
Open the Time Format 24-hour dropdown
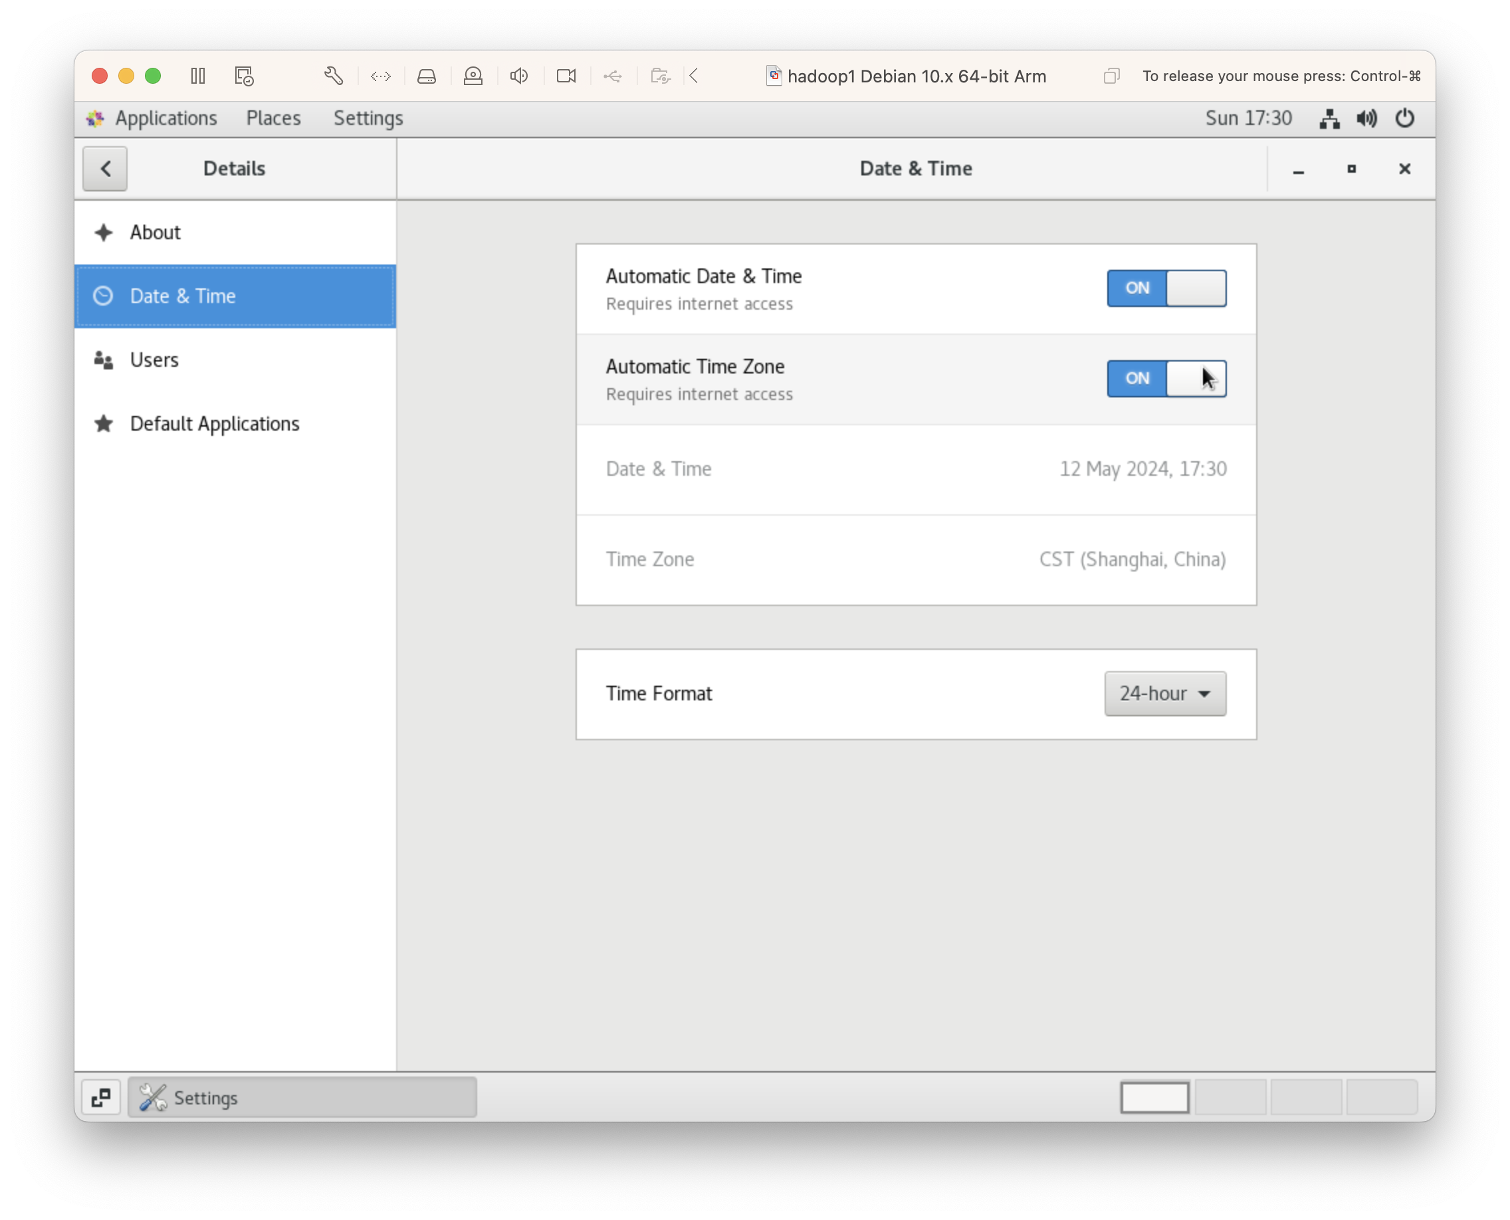tap(1165, 694)
